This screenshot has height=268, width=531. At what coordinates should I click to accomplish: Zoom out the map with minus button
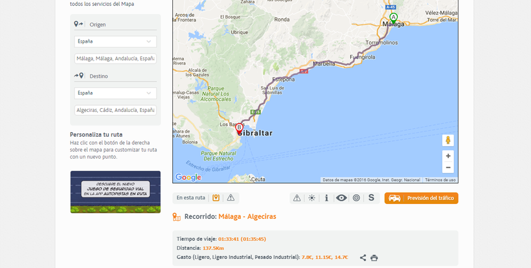(448, 168)
